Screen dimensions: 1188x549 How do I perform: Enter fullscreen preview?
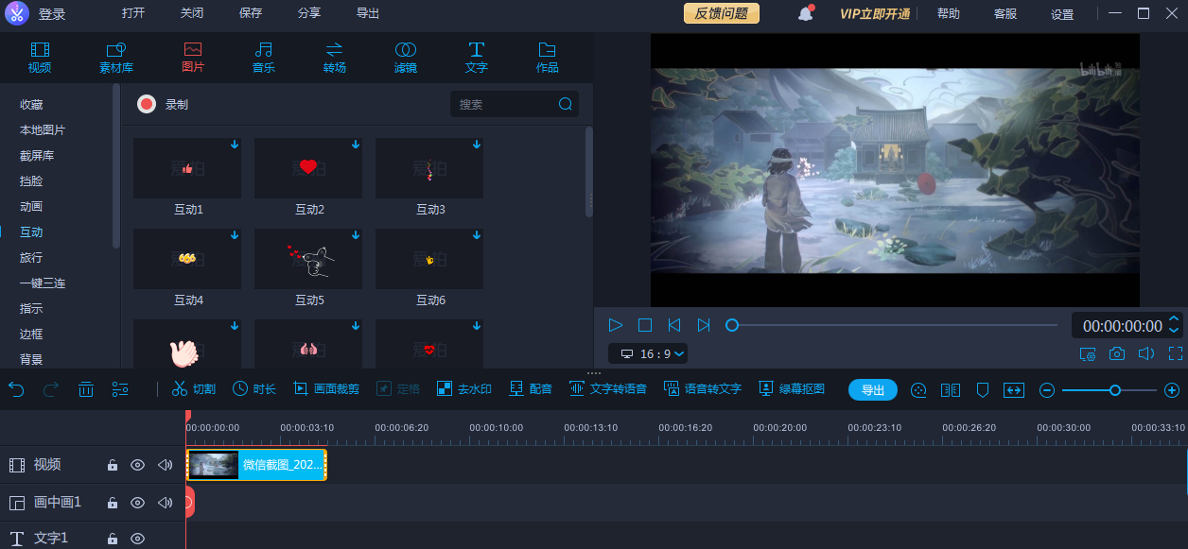point(1176,353)
